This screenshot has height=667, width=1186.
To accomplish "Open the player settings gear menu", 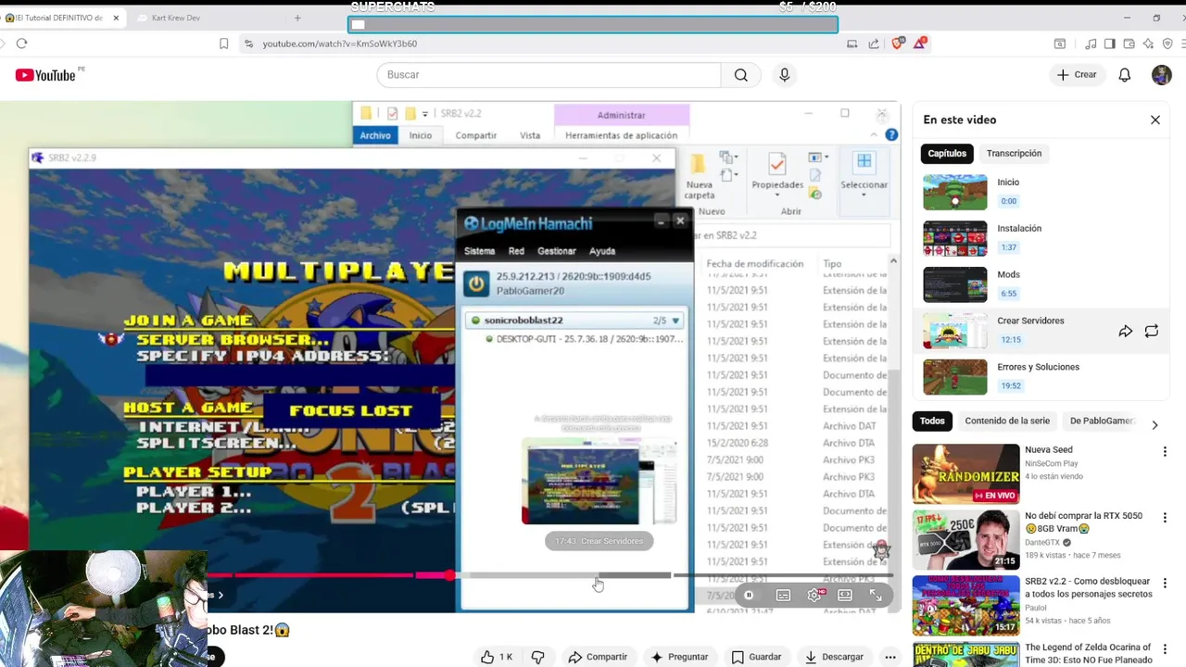I will click(x=815, y=596).
